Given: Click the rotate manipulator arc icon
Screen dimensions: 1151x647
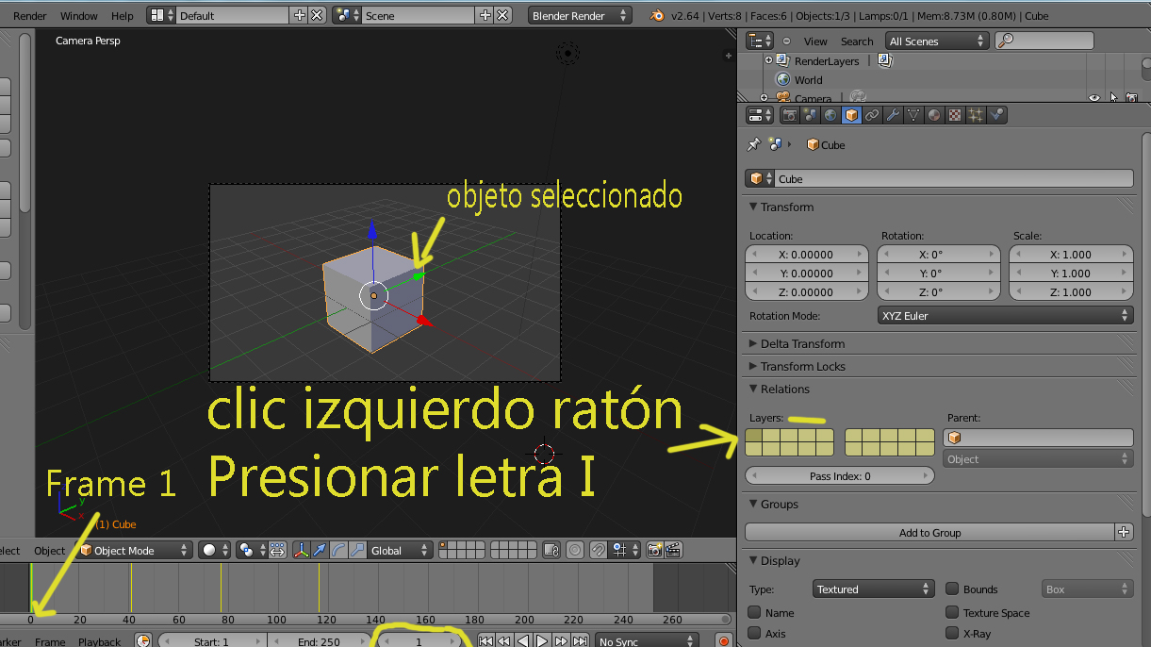Looking at the screenshot, I should tap(337, 550).
